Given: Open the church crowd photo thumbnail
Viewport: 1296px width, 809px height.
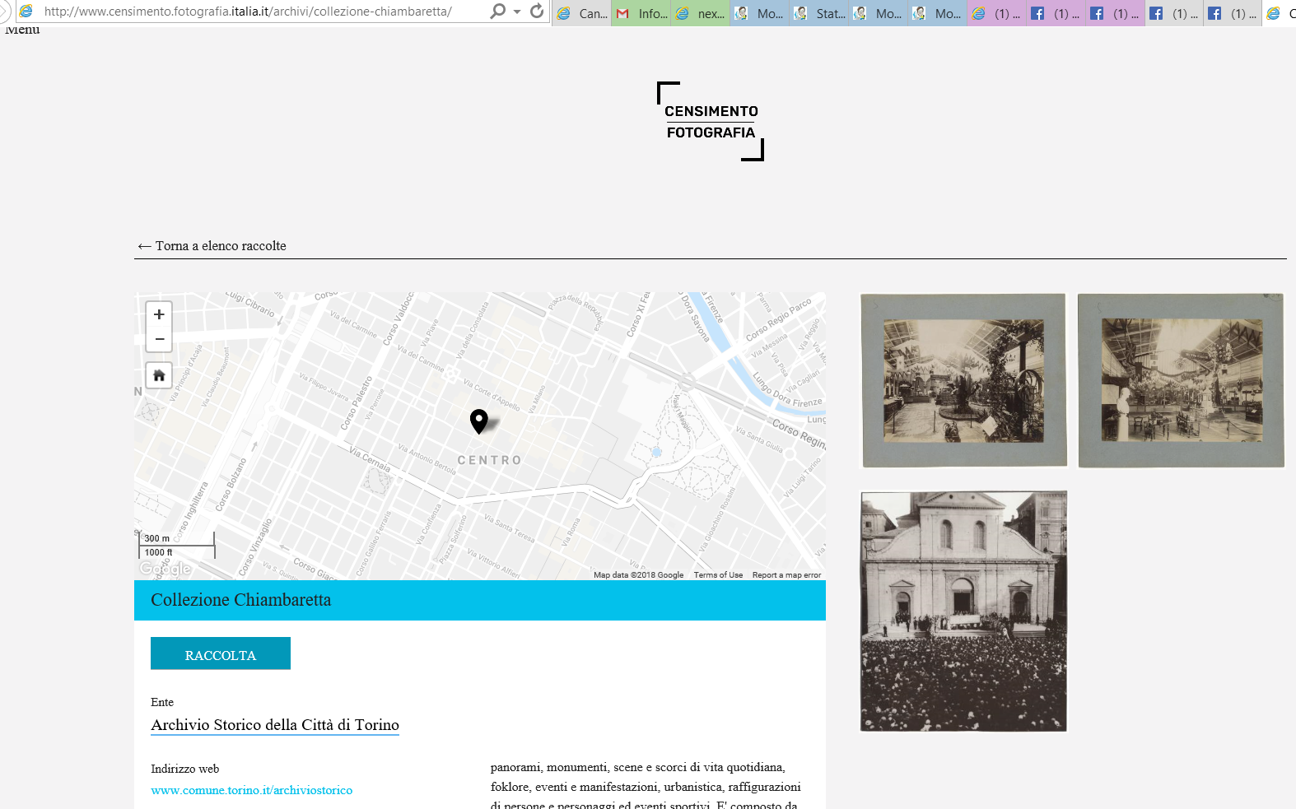Looking at the screenshot, I should pos(963,611).
